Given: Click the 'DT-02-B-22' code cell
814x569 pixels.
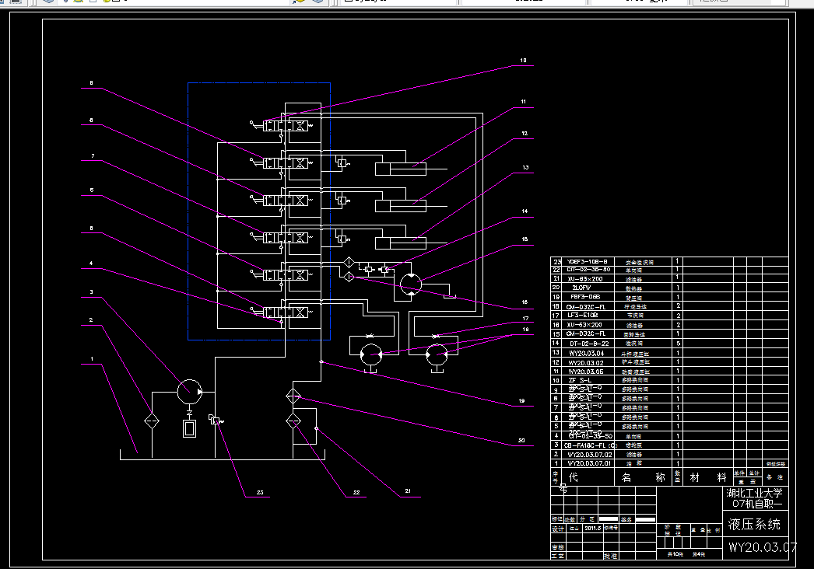Looking at the screenshot, I should coord(589,344).
